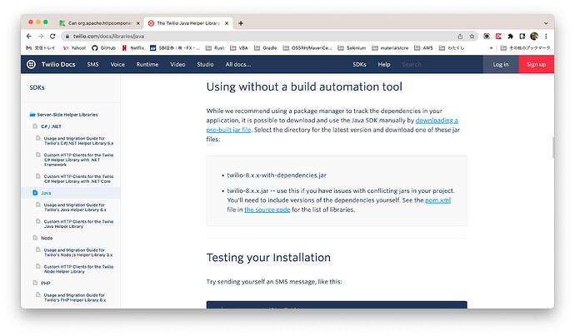Collapse the Server-Side Helper Libraries folder
575x336 pixels.
tap(32, 113)
